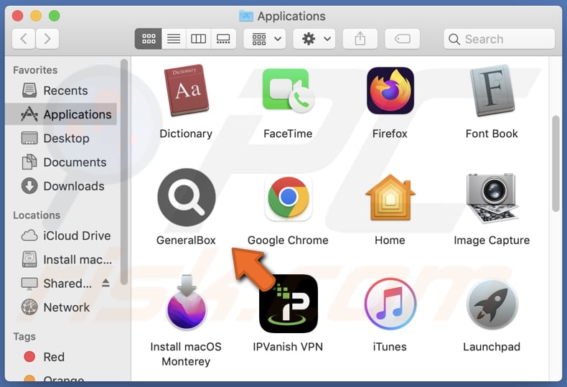The width and height of the screenshot is (567, 387).
Task: Select the Launchpad rocket icon
Action: coord(492,304)
